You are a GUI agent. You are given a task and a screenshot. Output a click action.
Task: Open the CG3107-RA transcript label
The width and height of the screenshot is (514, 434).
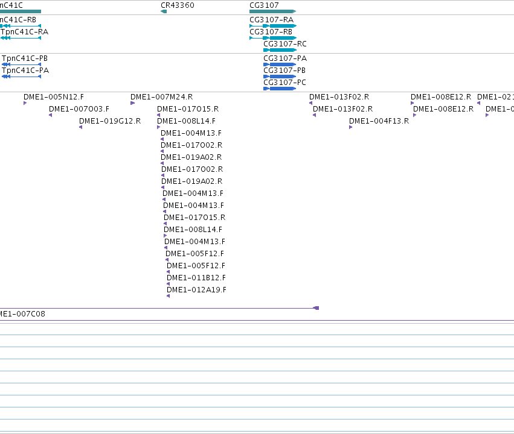click(x=271, y=20)
